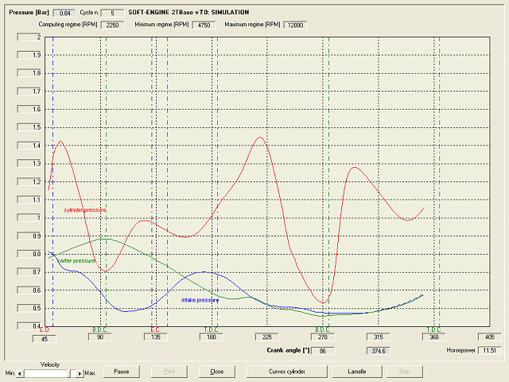Click the x-axis value box 45
509x382 pixels.
45,339
